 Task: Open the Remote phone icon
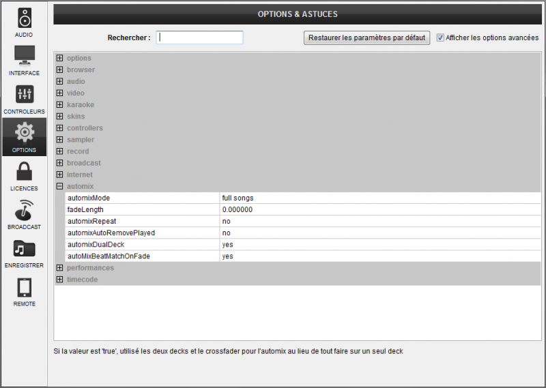coord(24,288)
